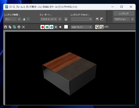Click the レンダリング button
The image size is (139, 108).
pos(124,14)
